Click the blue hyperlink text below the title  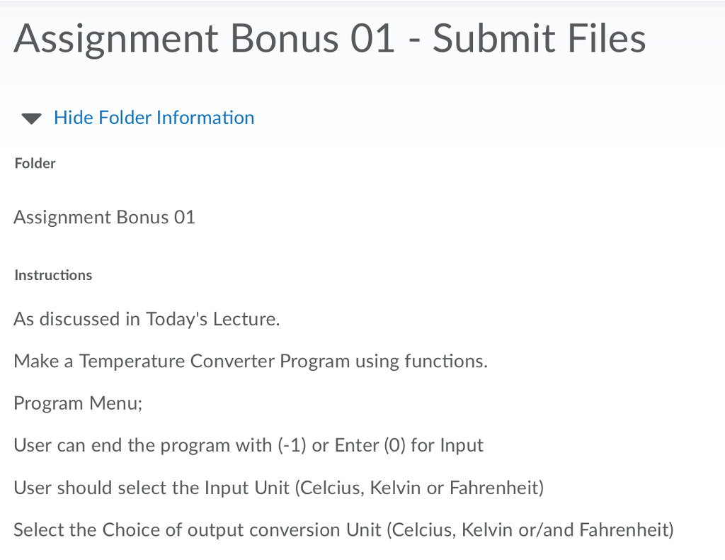(154, 118)
